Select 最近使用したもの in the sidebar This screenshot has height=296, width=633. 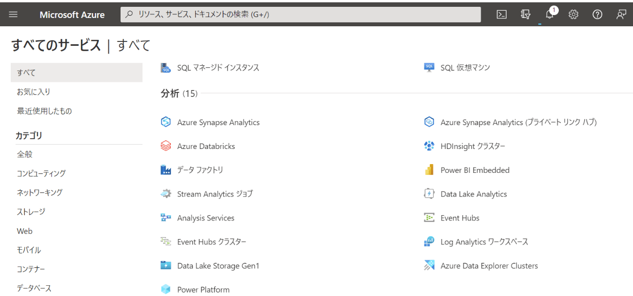tap(44, 111)
